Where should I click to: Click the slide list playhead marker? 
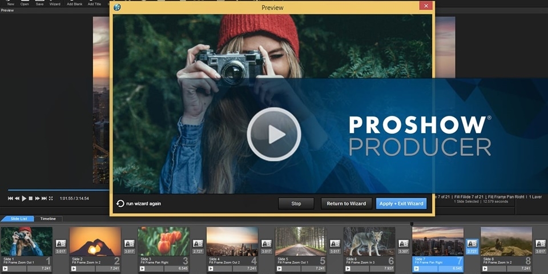tap(412, 224)
